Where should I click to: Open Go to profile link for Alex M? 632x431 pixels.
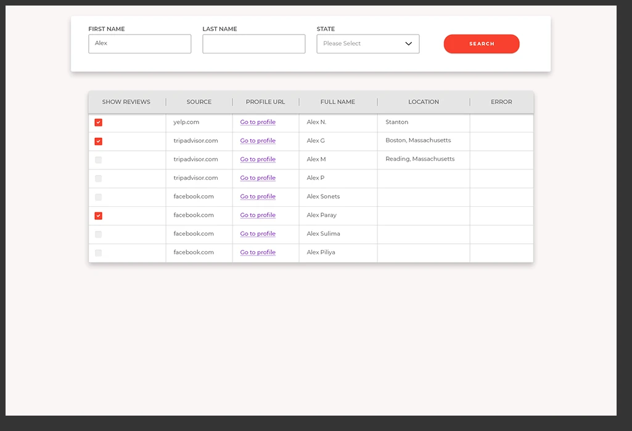click(x=258, y=159)
